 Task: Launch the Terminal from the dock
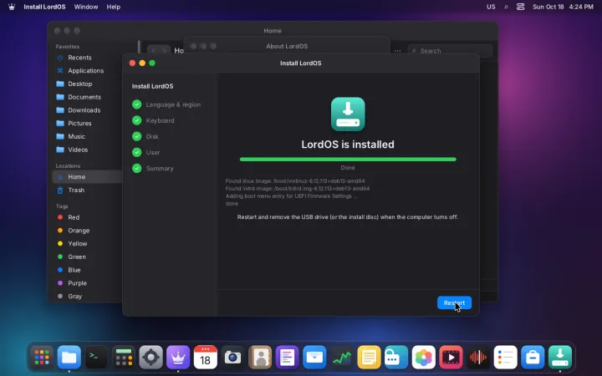click(96, 358)
